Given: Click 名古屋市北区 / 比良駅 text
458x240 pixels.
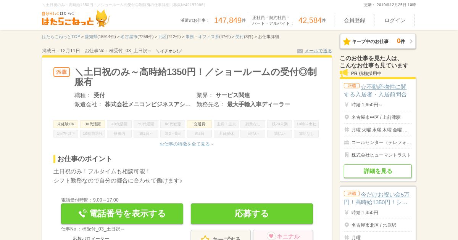Looking at the screenshot, I should pos(374,225).
